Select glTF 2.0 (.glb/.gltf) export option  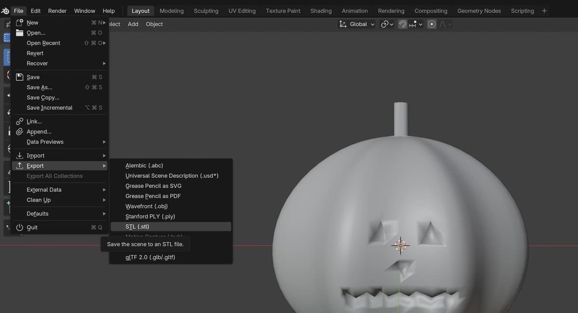pos(171,257)
